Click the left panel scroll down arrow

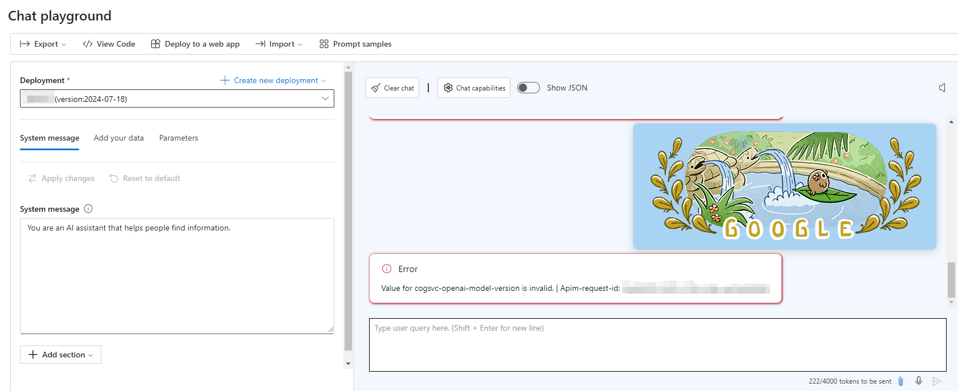(x=349, y=364)
